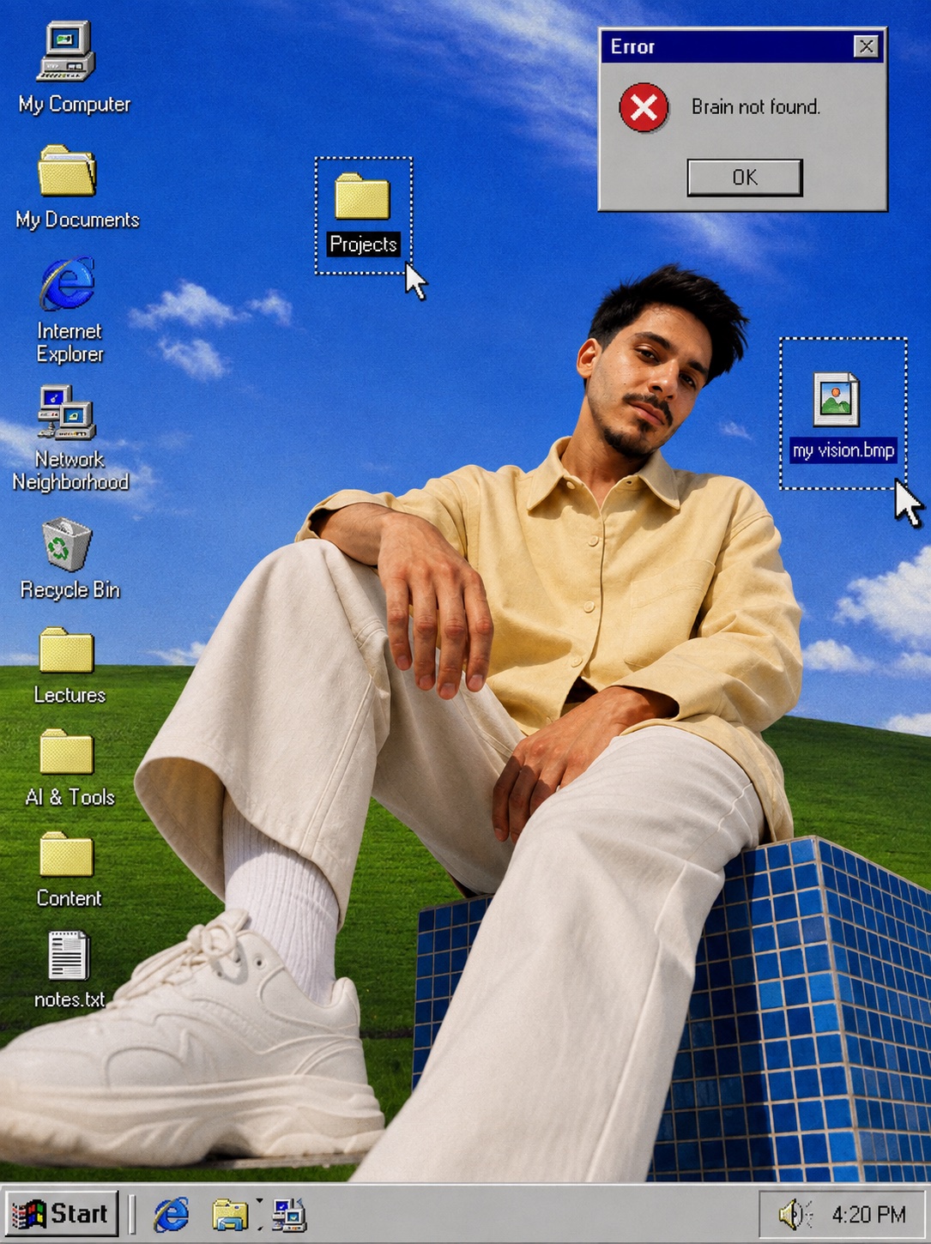Close the Error dialog window

click(867, 46)
